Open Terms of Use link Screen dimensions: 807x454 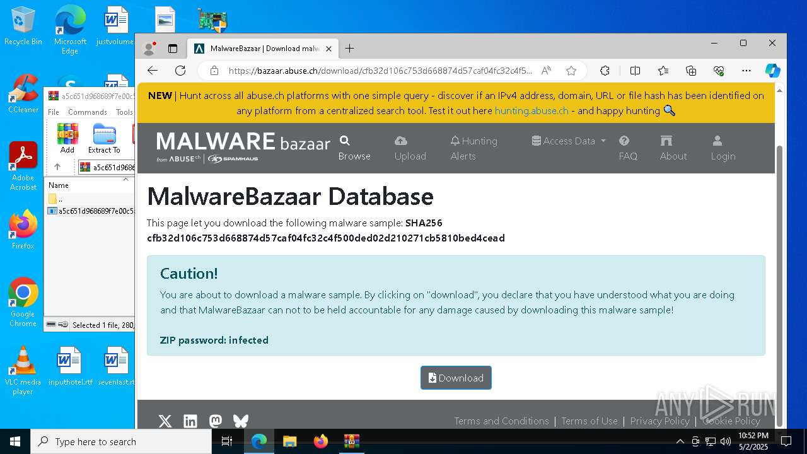589,421
